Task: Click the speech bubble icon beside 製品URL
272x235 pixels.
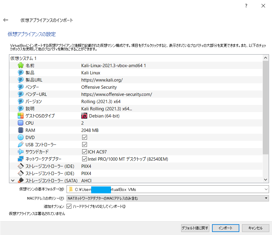Action: point(21,80)
